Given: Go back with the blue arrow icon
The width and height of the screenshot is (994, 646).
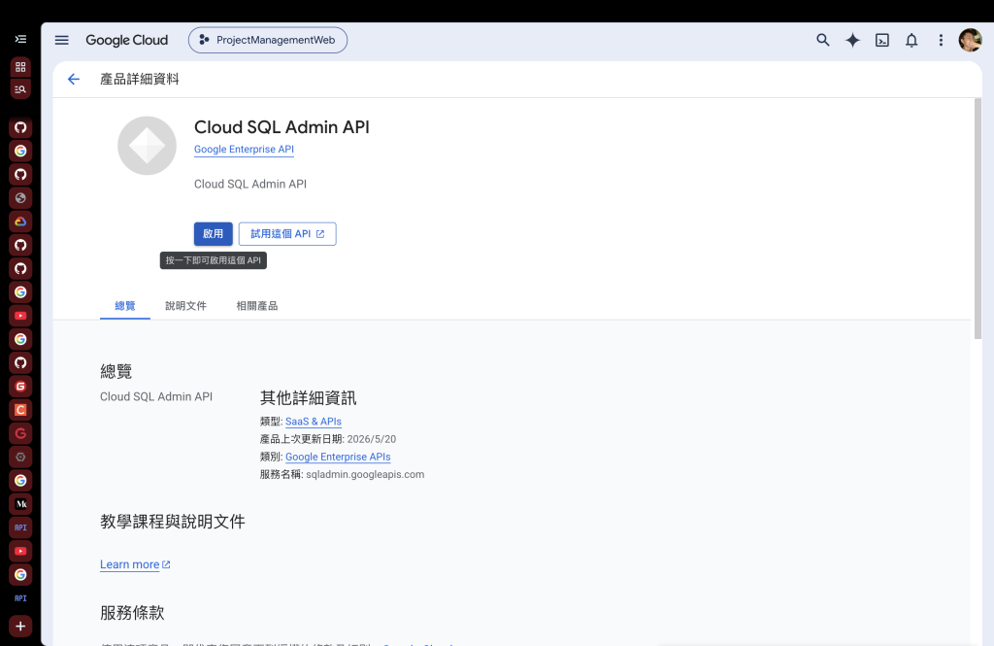Looking at the screenshot, I should (74, 79).
